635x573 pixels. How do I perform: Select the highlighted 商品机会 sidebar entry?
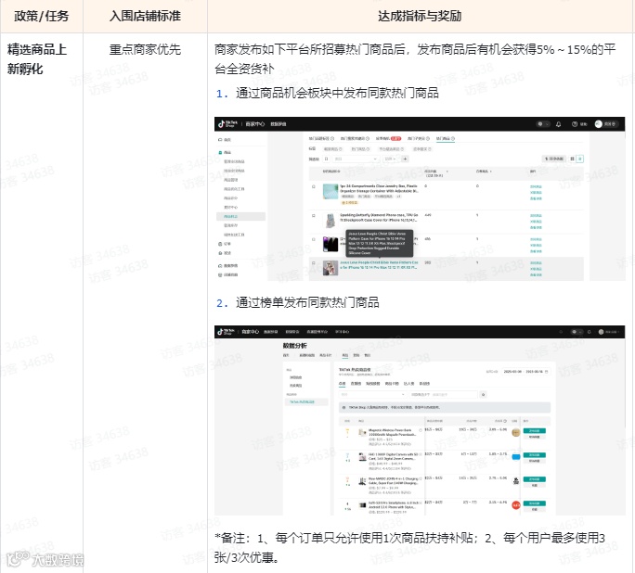(x=240, y=216)
